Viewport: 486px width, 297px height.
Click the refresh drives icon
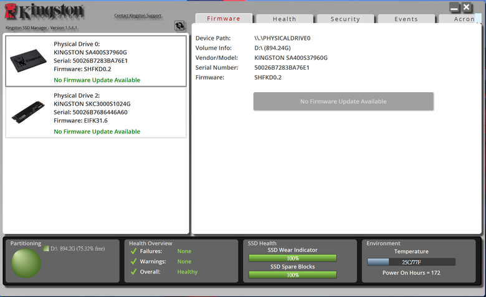click(x=180, y=26)
